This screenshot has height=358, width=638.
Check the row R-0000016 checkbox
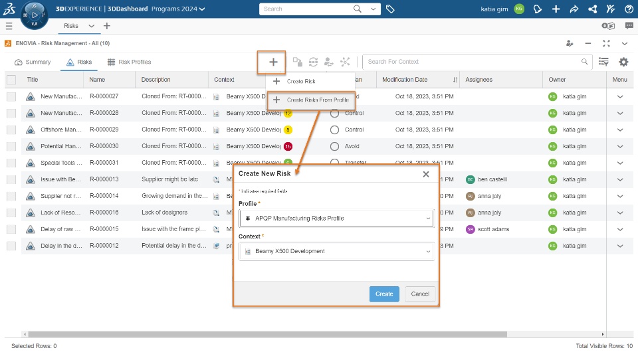tap(11, 213)
